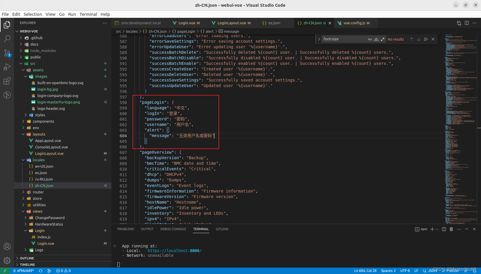
Task: Select the Run and Debug icon
Action: (x=7, y=67)
